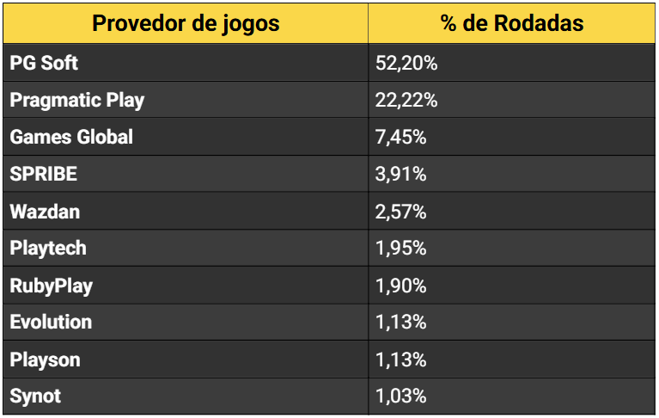659x418 pixels.
Task: Click the "% de Rodadas" column header
Action: tap(512, 23)
